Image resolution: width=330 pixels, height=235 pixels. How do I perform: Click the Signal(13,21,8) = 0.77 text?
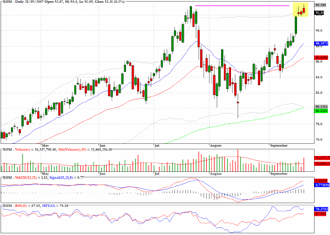click(67, 178)
